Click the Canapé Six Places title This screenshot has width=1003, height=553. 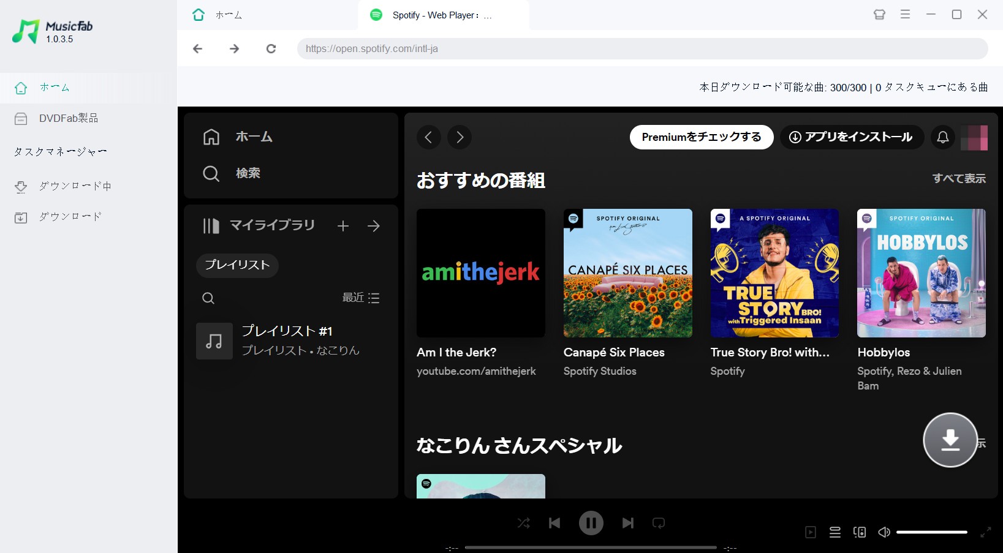[614, 352]
